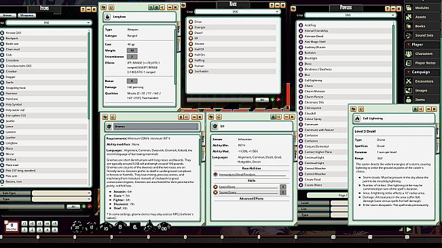Switch to Weapons tab in Items
This screenshot has width=442, height=248.
[x=26, y=15]
